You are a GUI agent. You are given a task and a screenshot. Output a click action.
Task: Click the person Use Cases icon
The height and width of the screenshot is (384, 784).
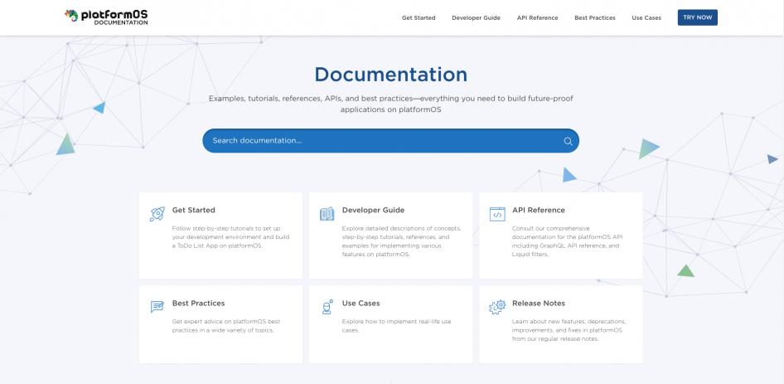(327, 306)
